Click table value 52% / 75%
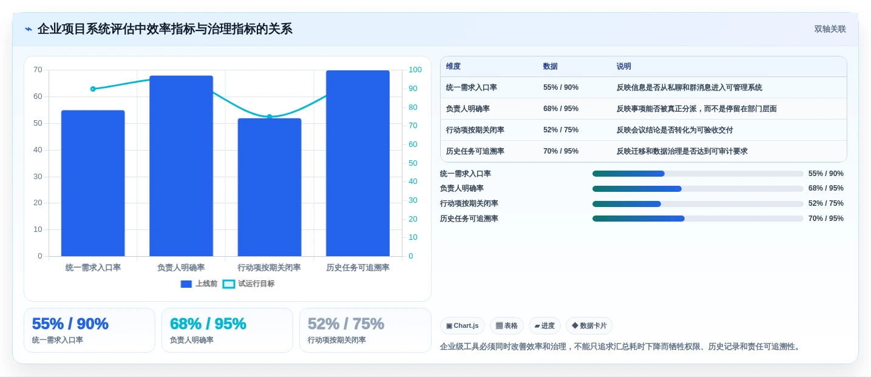The height and width of the screenshot is (377, 871). [561, 130]
